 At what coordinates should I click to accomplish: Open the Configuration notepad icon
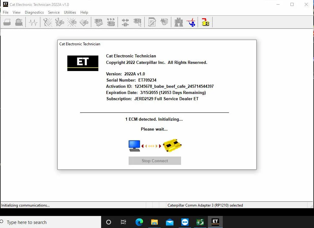tap(152, 22)
